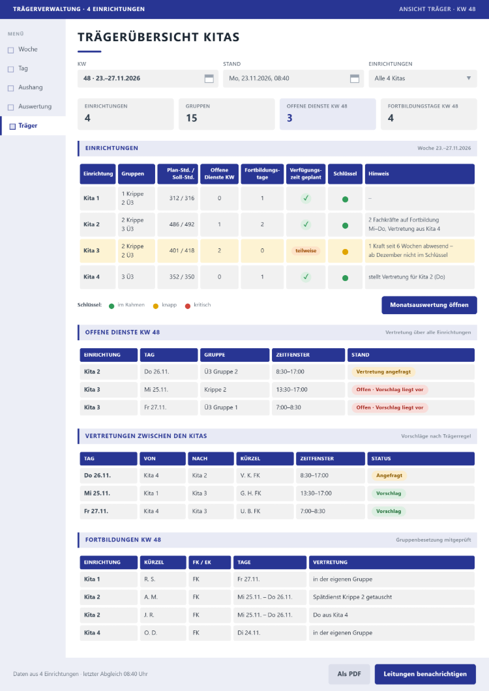Click the 'R. S.' Kürzel in Fortbildungen

coord(163,579)
